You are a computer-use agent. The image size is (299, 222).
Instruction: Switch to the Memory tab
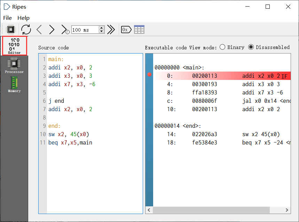(14, 84)
